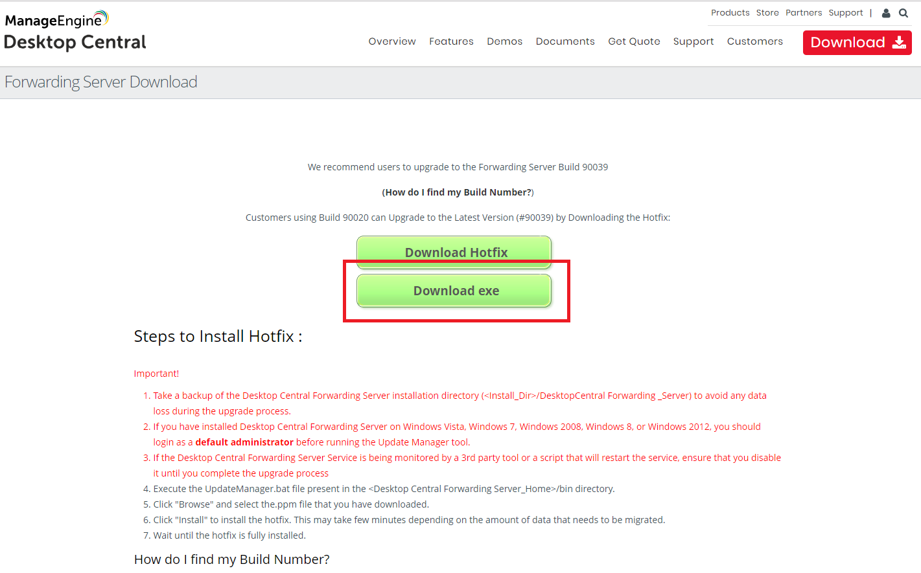921x573 pixels.
Task: Click the search magnifier icon
Action: 904,13
